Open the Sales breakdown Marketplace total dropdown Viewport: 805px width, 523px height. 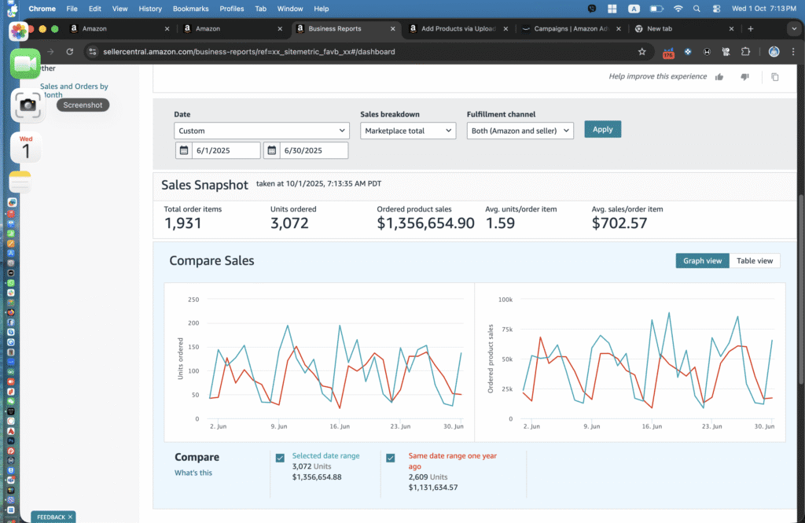tap(408, 131)
